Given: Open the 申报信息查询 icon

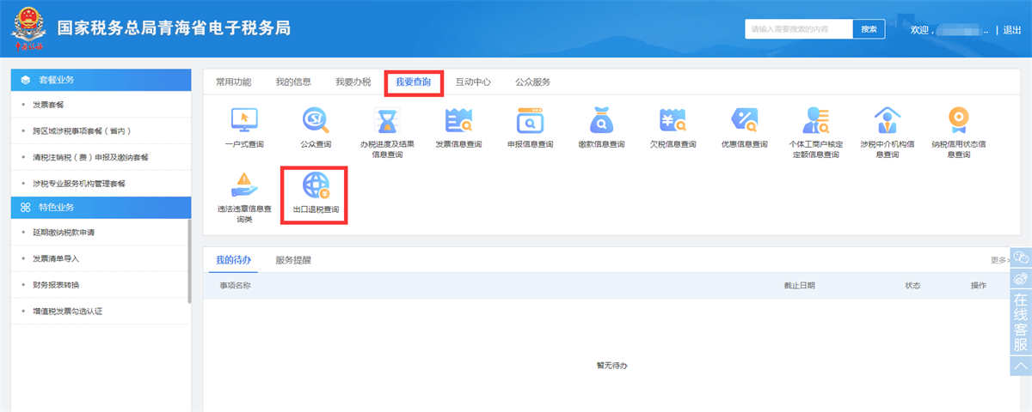Looking at the screenshot, I should point(530,120).
